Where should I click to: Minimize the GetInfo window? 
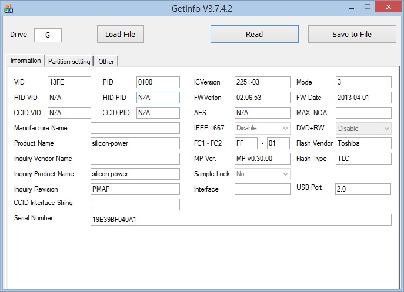click(352, 8)
